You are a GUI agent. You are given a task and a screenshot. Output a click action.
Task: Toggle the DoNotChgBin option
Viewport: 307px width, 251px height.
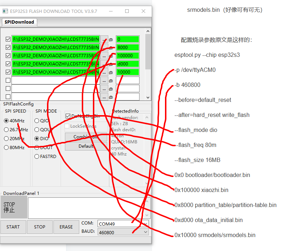[68, 116]
